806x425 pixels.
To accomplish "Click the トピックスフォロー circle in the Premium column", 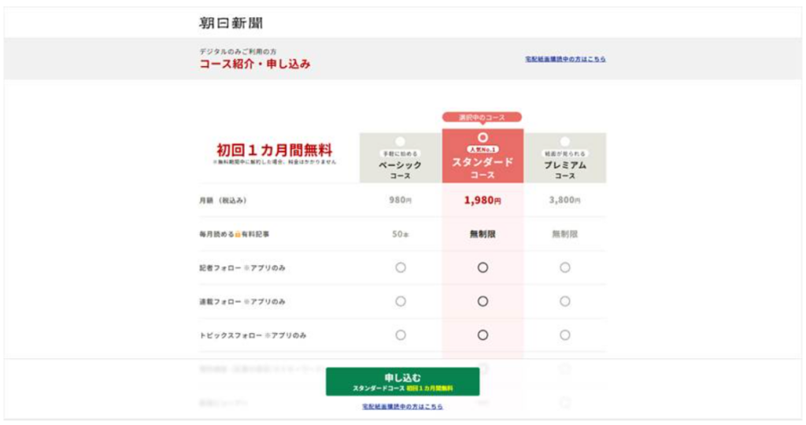I will (x=565, y=335).
